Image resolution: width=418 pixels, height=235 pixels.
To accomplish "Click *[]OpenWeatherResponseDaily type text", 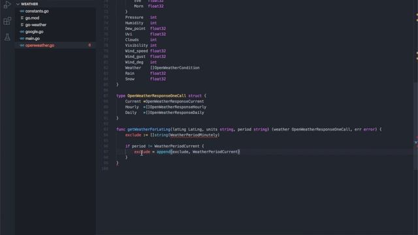I will 174,112.
